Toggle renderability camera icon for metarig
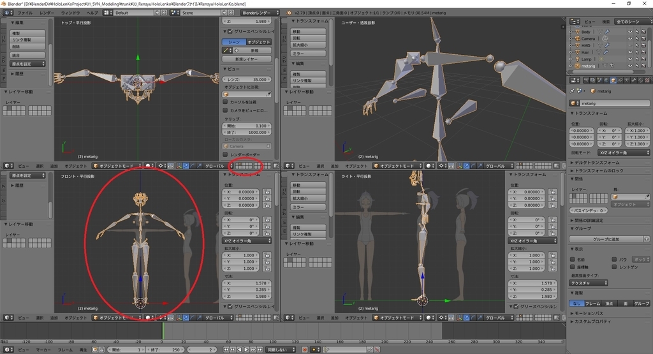The width and height of the screenshot is (653, 354). [644, 66]
